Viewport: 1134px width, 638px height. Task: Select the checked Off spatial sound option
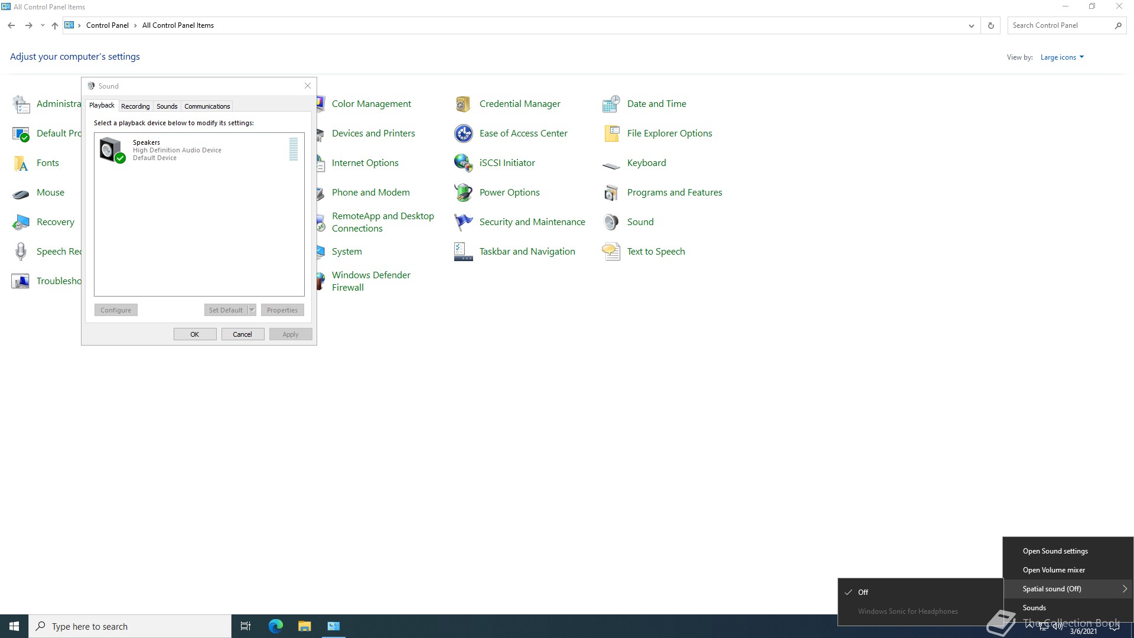[x=863, y=592]
